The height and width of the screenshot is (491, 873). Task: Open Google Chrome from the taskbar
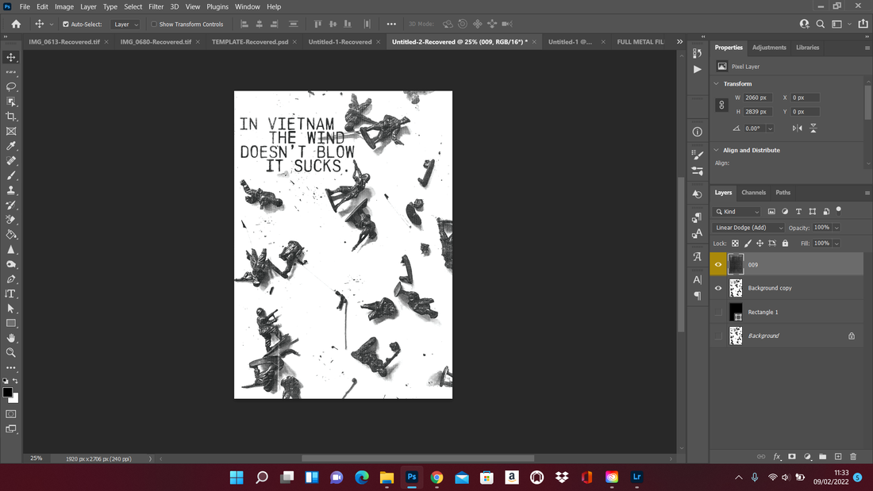point(436,477)
